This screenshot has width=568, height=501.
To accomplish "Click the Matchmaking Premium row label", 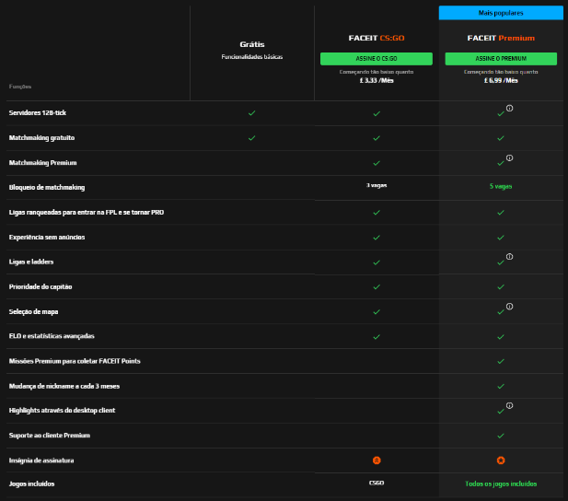I will pyautogui.click(x=42, y=163).
